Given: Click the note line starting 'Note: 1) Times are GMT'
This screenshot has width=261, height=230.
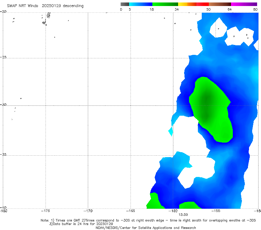Looking at the screenshot, I should click(148, 220).
